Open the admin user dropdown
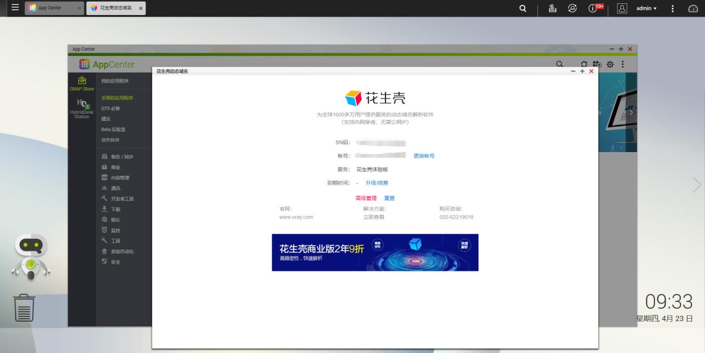This screenshot has height=353, width=705. [x=644, y=8]
